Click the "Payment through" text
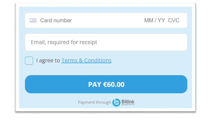210x125 pixels. coord(94,102)
